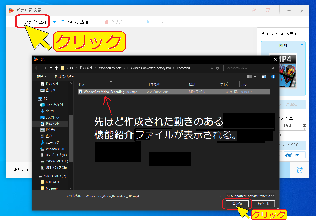Click the 4K mark on resolution slider

click(304, 126)
